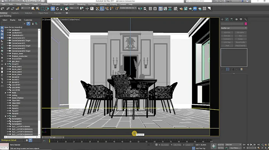The image size is (269, 150).
Task: Open the Create panel plus tab
Action: tap(222, 19)
